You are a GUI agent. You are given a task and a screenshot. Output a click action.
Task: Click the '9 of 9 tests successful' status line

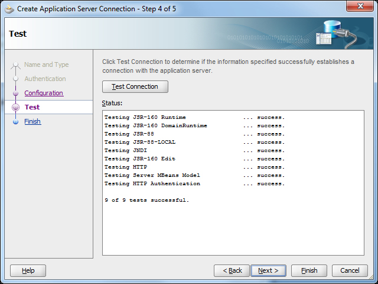coord(146,201)
